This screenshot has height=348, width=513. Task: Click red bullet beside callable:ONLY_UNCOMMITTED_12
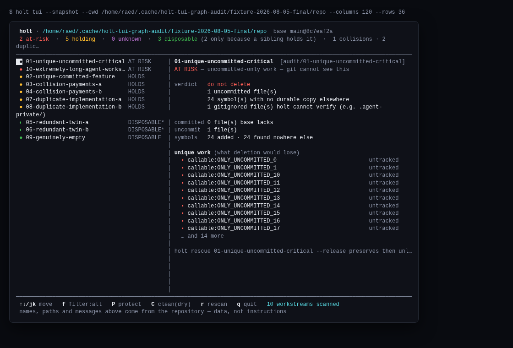pos(183,190)
